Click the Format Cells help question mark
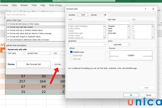This screenshot has width=162, height=108. (145, 9)
